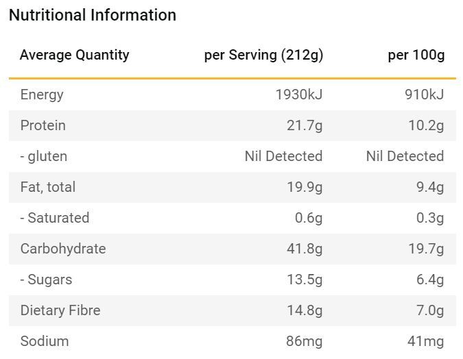Image resolution: width=463 pixels, height=359 pixels.
Task: Click the 910kJ energy per 100g value
Action: coord(424,95)
